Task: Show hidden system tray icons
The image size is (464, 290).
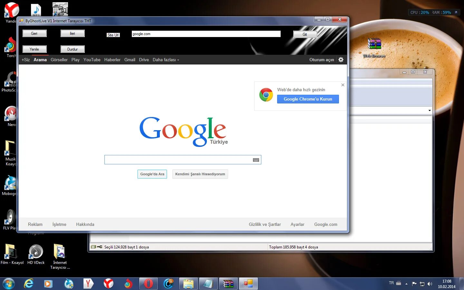Action: 406,284
